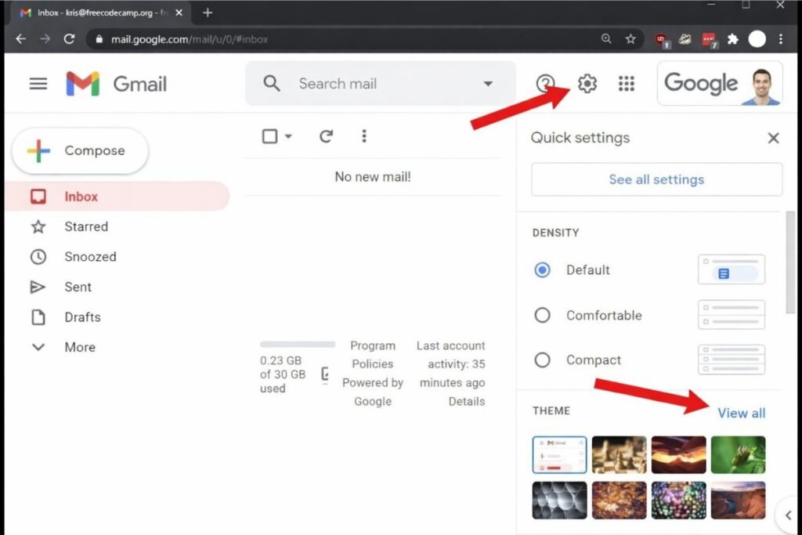Click the Starred folder star icon

pyautogui.click(x=38, y=227)
